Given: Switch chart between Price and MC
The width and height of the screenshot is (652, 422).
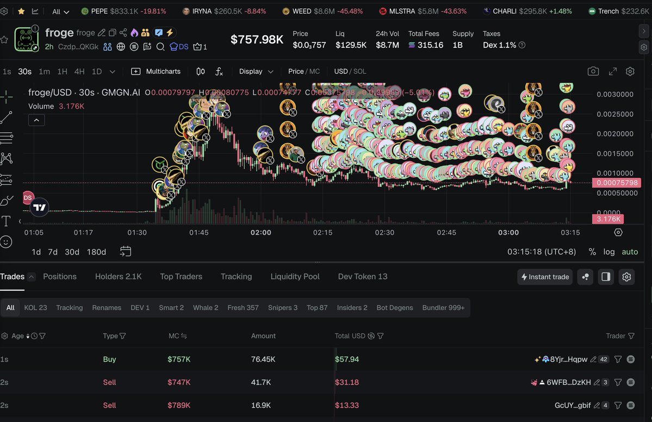Looking at the screenshot, I should (304, 71).
